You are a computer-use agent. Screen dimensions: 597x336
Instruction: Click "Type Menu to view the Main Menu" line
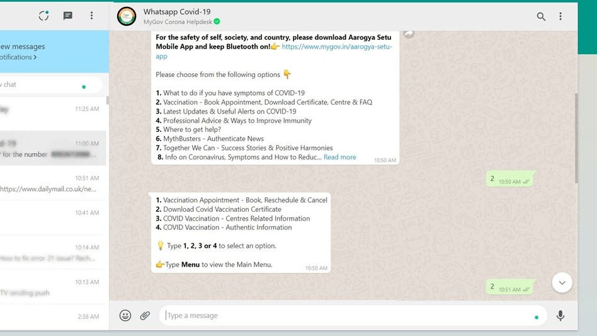tap(214, 264)
